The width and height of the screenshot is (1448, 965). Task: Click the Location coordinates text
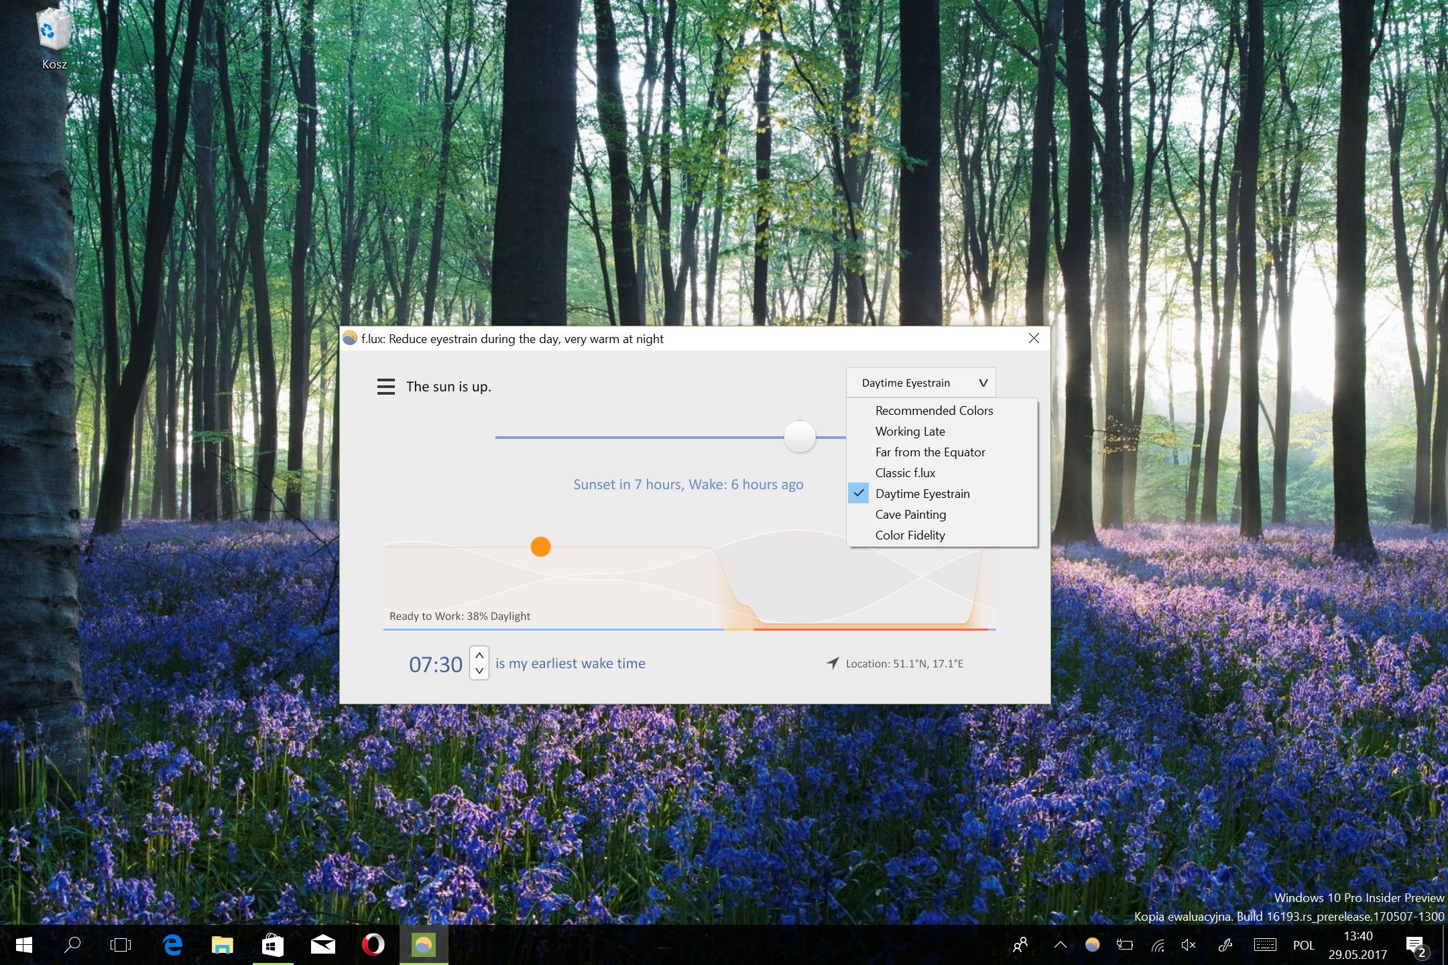[x=904, y=663]
